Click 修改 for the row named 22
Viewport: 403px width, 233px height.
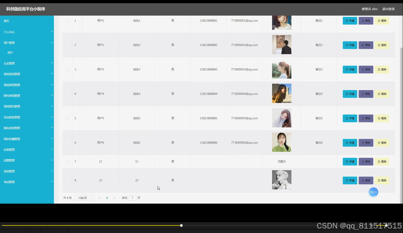pos(366,180)
